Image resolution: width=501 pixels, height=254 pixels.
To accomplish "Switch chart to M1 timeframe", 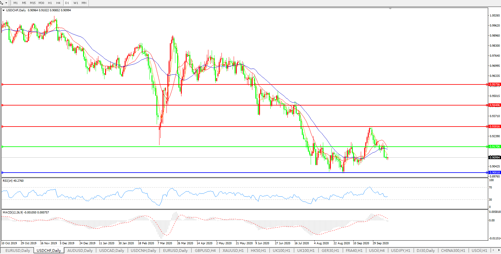I will pyautogui.click(x=16, y=3).
